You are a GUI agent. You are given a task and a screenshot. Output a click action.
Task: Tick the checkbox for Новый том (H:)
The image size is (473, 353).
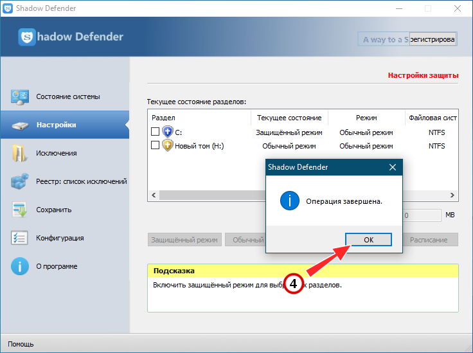155,145
